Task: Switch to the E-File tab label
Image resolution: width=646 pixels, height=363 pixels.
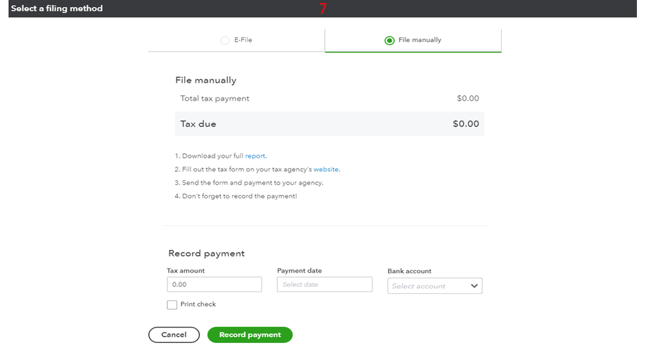Action: [x=243, y=40]
